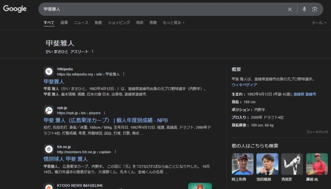Open more options next to アスリート subtitle
This screenshot has width=331, height=189.
pos(92,51)
